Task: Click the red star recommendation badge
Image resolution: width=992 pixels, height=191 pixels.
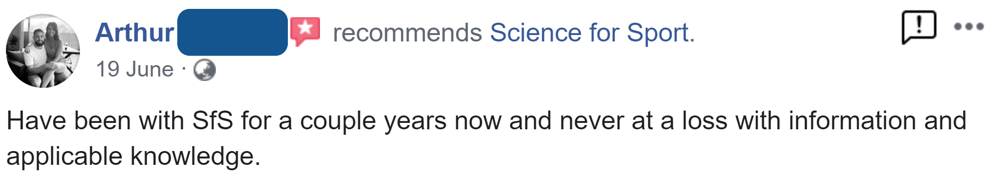Action: tap(305, 31)
